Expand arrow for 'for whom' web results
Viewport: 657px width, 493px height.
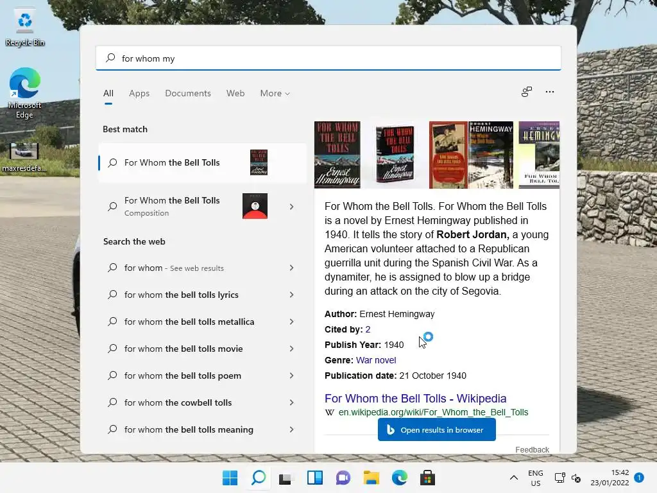click(x=292, y=268)
